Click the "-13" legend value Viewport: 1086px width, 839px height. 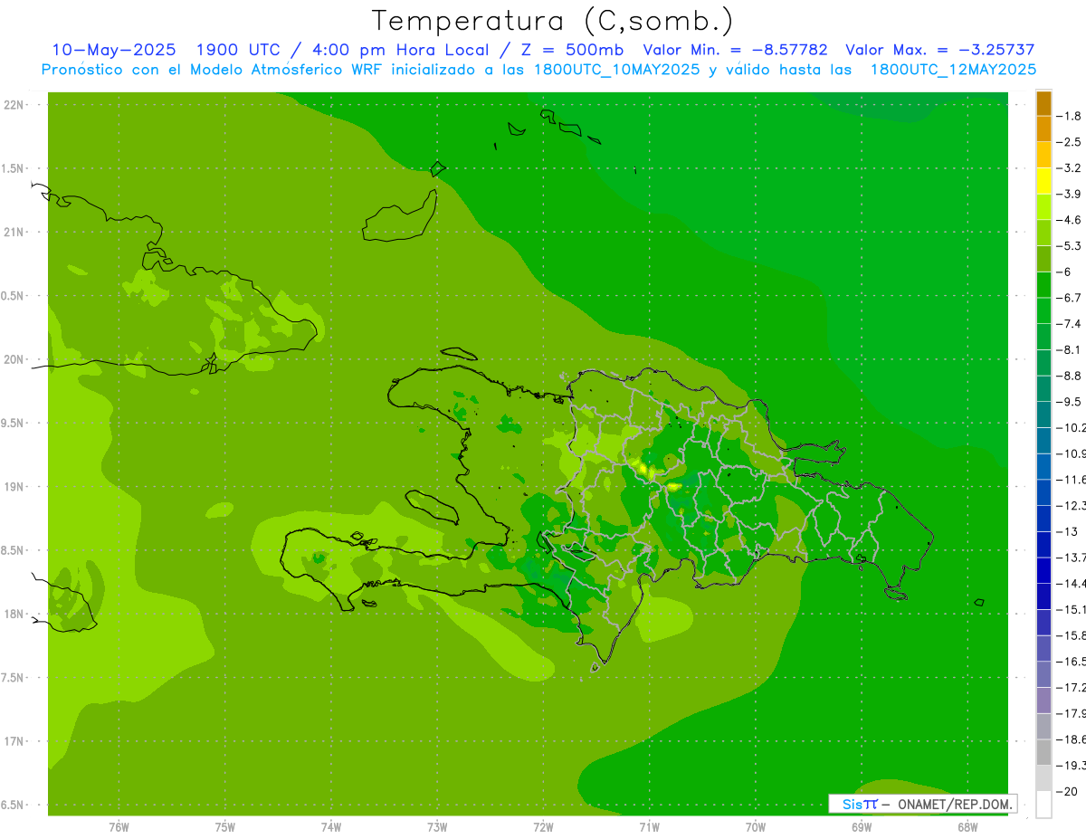(1068, 530)
